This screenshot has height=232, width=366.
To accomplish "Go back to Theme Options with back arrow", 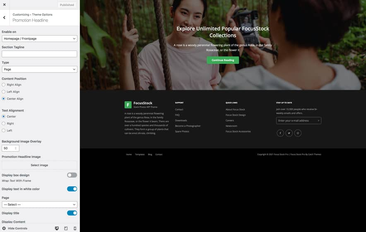I will tap(5, 17).
